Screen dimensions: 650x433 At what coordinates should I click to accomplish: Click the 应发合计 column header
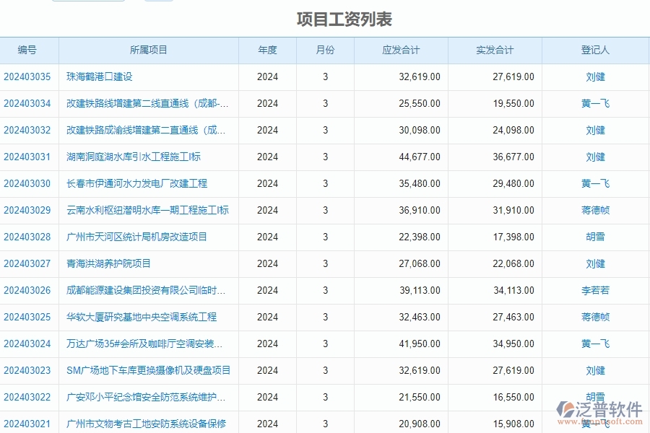coord(399,50)
